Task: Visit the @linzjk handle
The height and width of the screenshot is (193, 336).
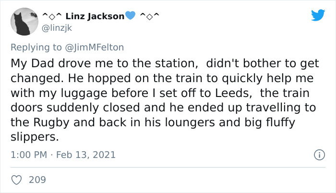Action: 57,28
